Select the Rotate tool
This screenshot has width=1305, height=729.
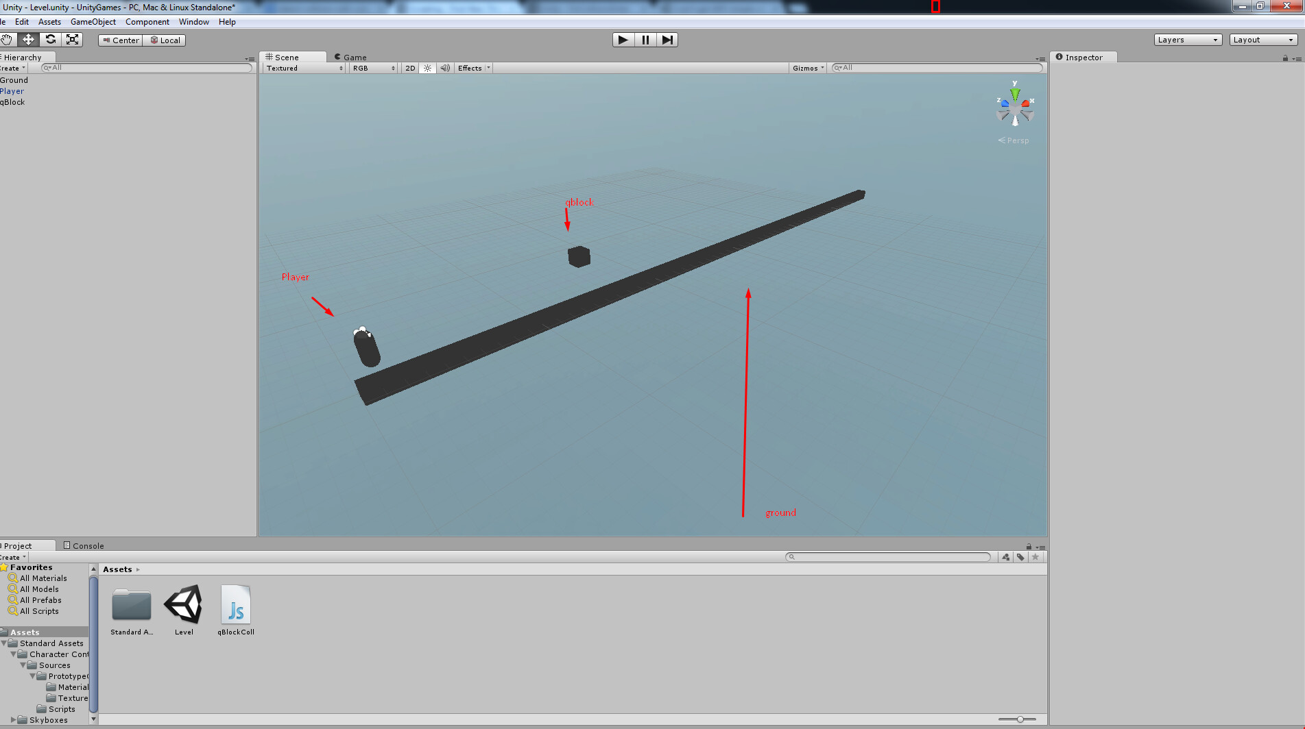coord(50,40)
